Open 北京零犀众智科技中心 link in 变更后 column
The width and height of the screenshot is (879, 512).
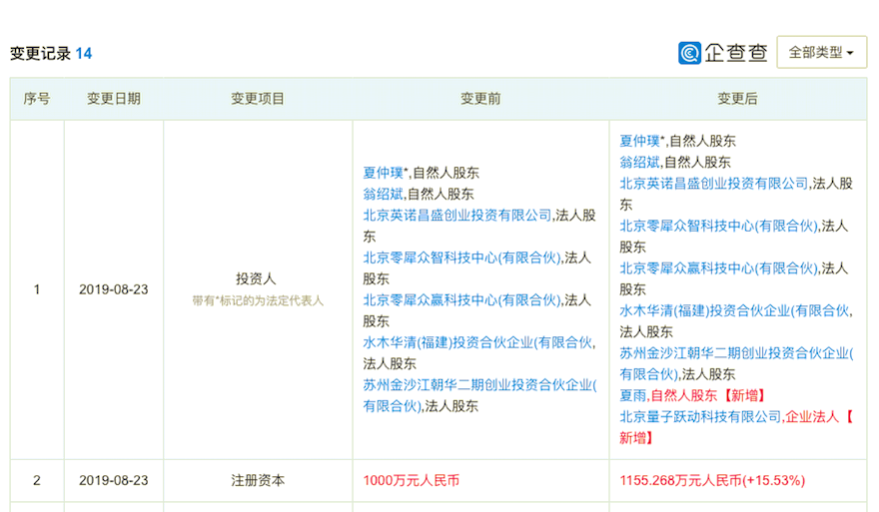(718, 226)
